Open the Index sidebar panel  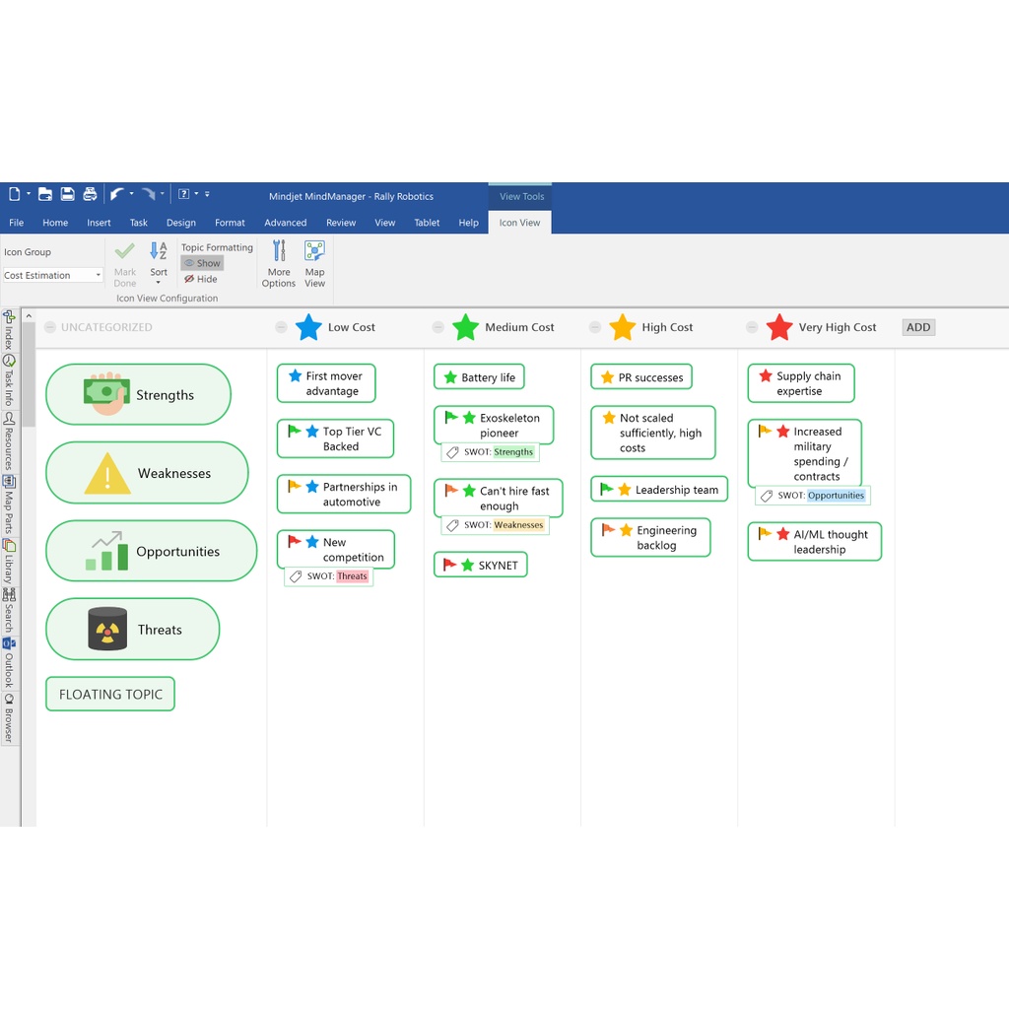10,330
